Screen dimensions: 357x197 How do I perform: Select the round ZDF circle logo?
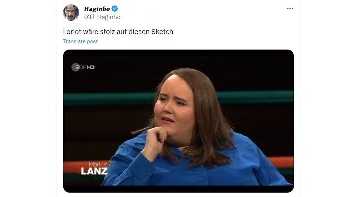tap(75, 67)
